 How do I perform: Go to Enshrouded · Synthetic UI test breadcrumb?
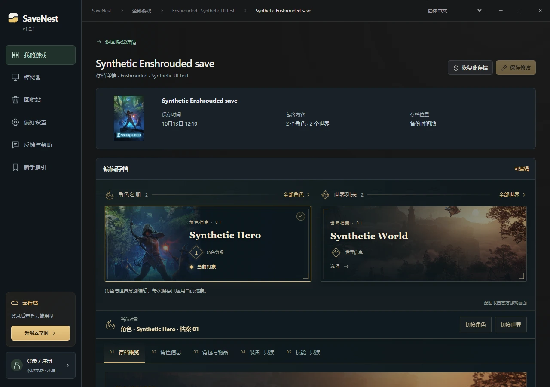[203, 11]
